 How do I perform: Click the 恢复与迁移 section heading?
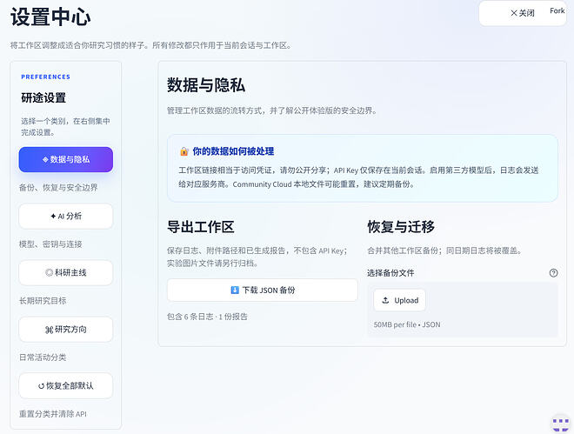(x=401, y=227)
